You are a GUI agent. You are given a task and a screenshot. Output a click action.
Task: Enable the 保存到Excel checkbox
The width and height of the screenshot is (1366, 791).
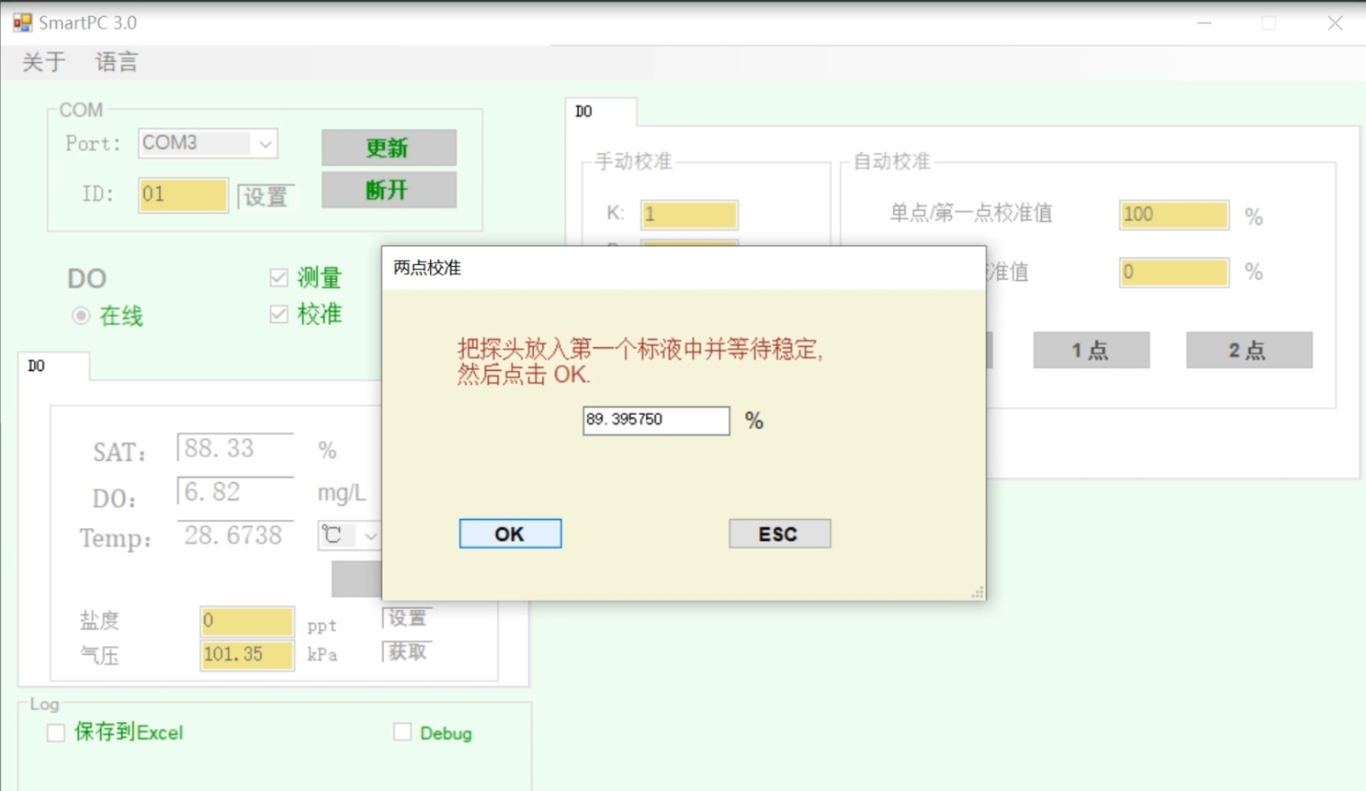[56, 733]
